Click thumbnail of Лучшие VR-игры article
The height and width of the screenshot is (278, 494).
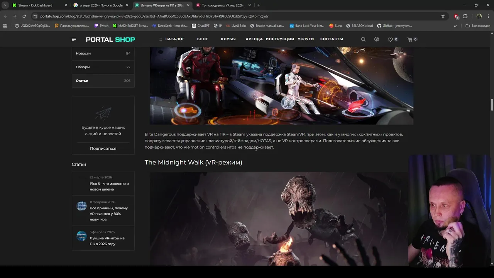82,236
